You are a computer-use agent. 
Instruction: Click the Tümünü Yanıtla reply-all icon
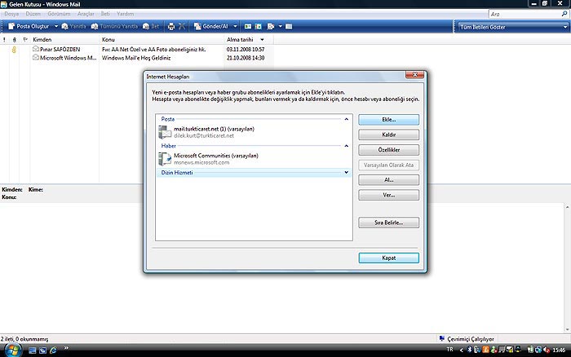point(114,26)
